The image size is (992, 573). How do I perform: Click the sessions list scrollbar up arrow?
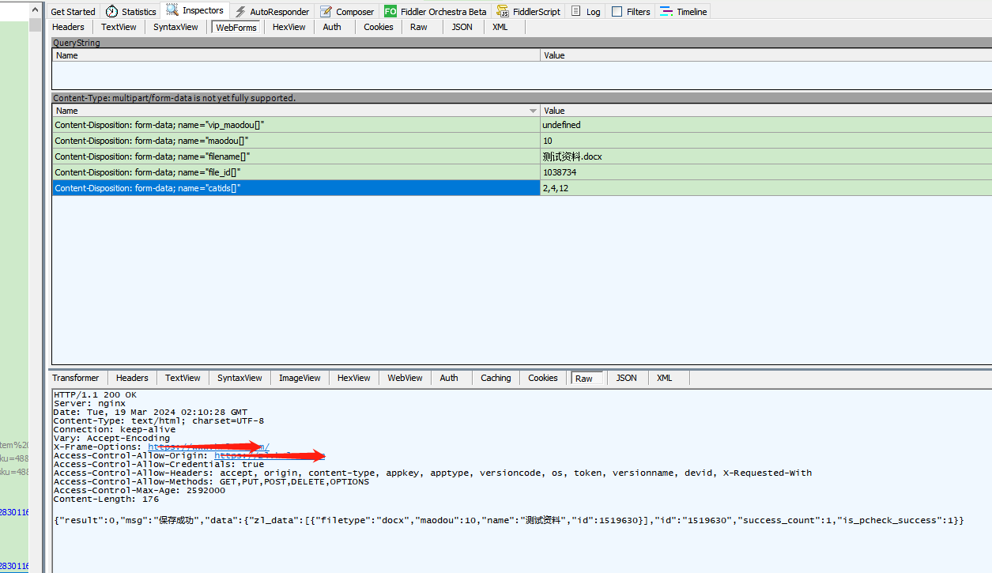coord(35,10)
